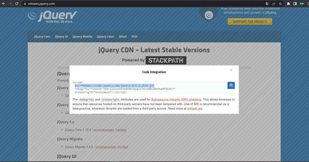Click the integrity sha256 code line
This screenshot has height=162, width=309.
[125, 89]
